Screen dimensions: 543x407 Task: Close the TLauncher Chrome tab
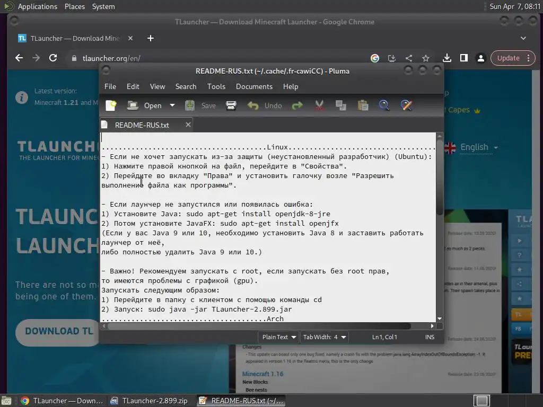(130, 38)
